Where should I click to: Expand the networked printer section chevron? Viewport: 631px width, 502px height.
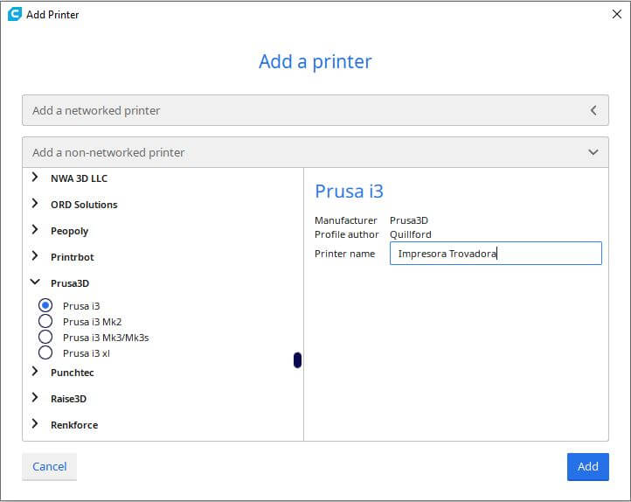point(593,111)
